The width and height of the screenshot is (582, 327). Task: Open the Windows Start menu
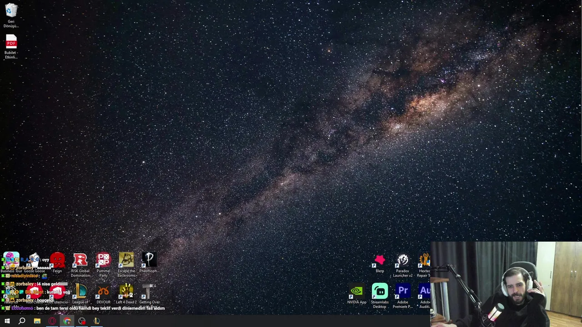click(7, 321)
